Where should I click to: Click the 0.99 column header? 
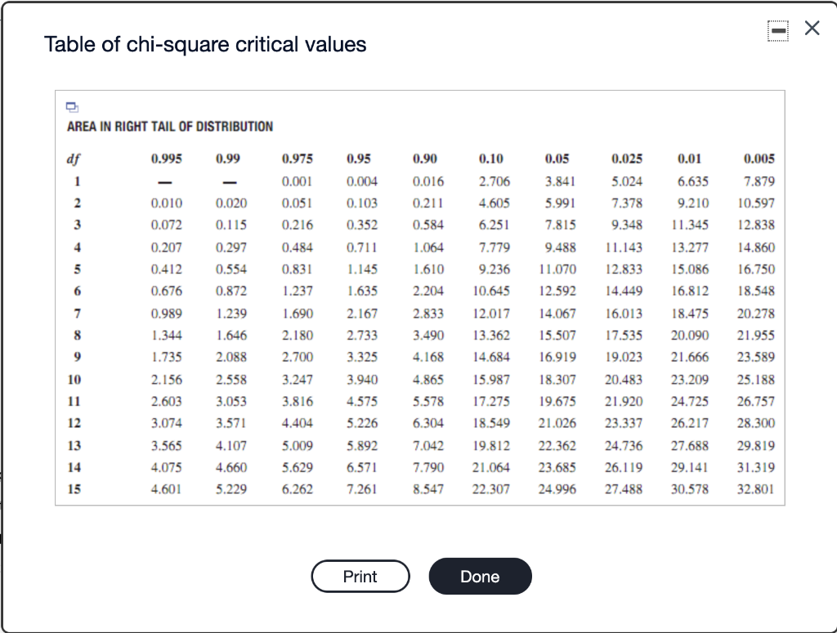tap(230, 158)
